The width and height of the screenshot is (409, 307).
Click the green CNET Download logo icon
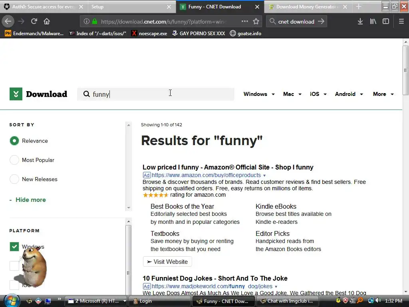coord(16,94)
